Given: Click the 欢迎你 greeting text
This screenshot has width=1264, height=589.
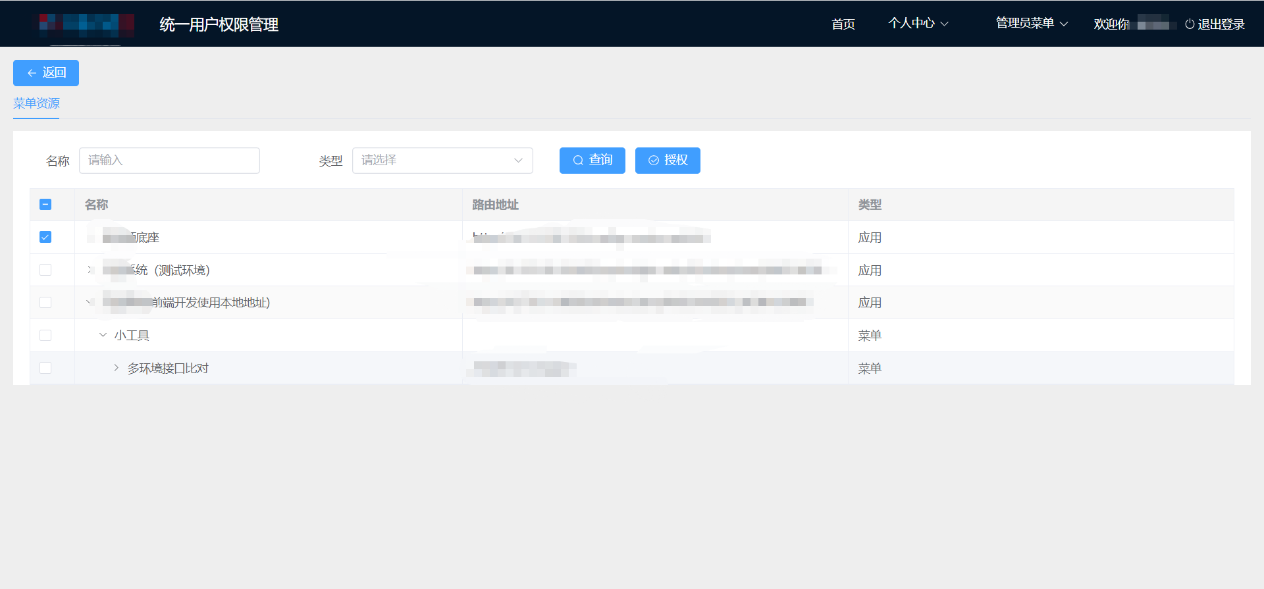Looking at the screenshot, I should click(x=1112, y=24).
